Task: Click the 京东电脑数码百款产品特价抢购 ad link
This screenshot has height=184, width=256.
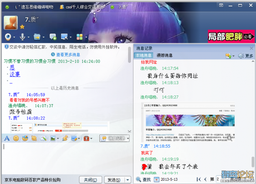Action: (33, 180)
